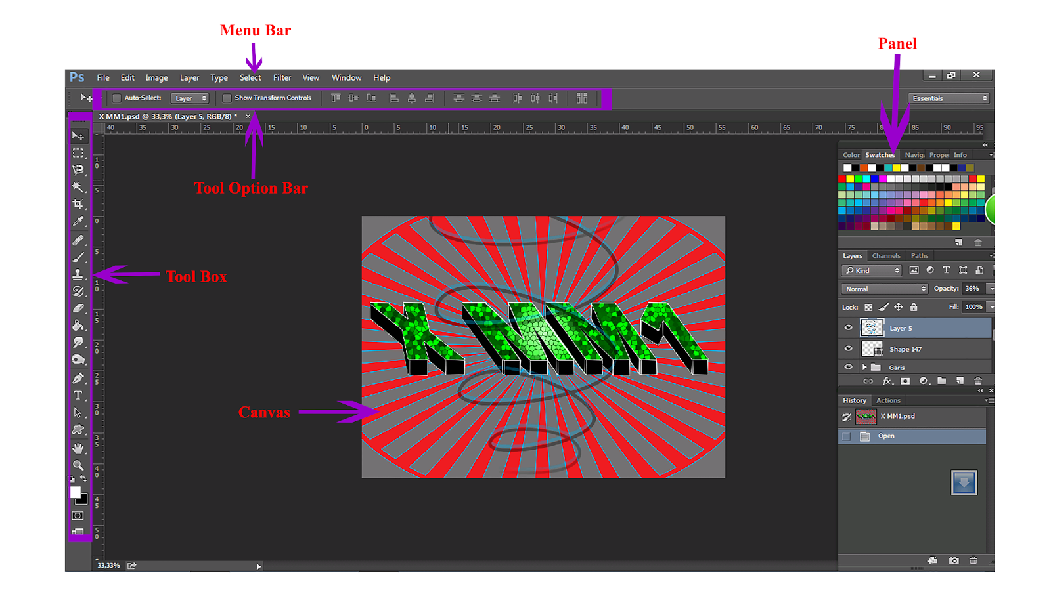Select the Zoom tool
Viewport: 1051px width, 590px height.
78,465
